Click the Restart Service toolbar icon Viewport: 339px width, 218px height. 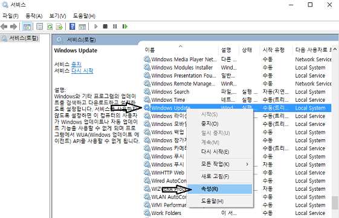[125, 27]
